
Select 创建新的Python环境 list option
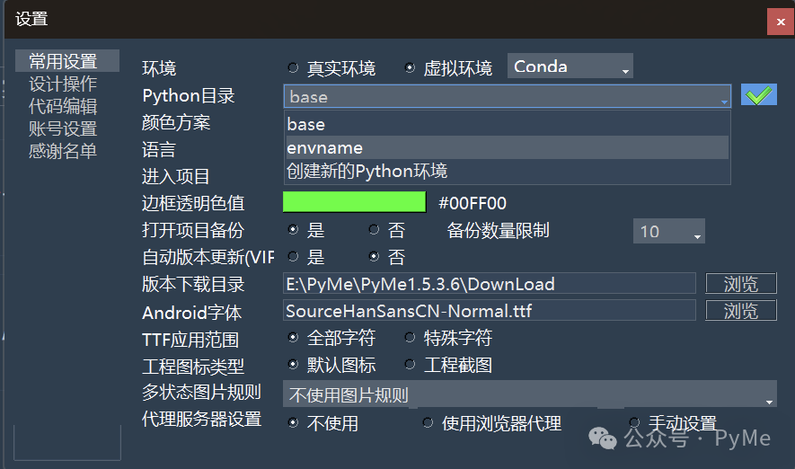coord(507,171)
